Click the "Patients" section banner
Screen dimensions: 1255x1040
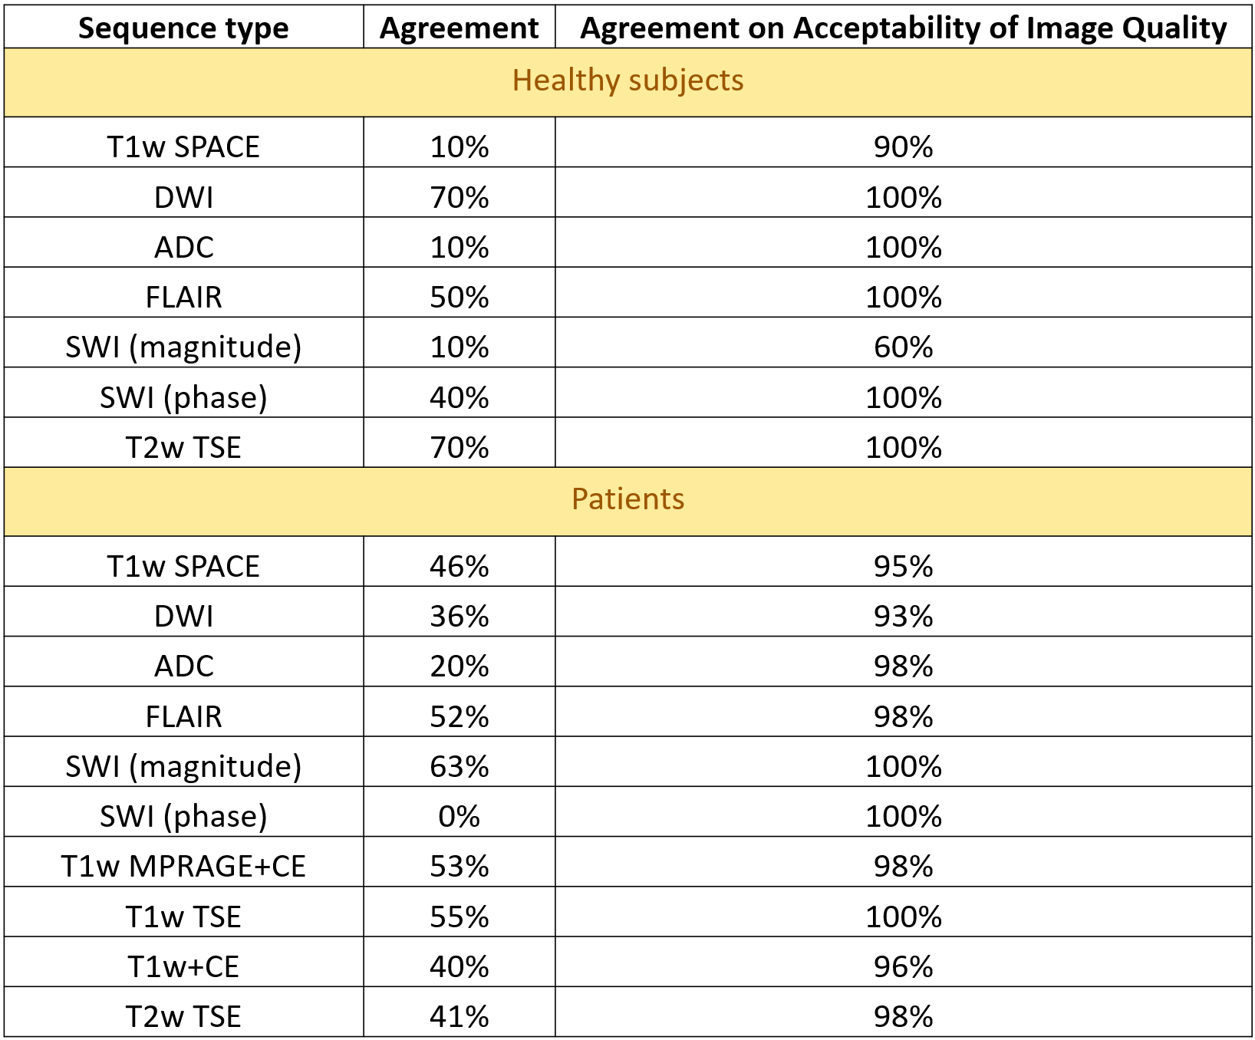pos(627,499)
